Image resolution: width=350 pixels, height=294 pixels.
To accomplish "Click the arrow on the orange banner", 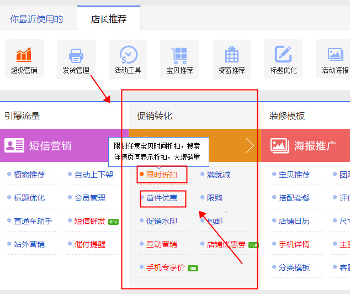I will pos(250,145).
